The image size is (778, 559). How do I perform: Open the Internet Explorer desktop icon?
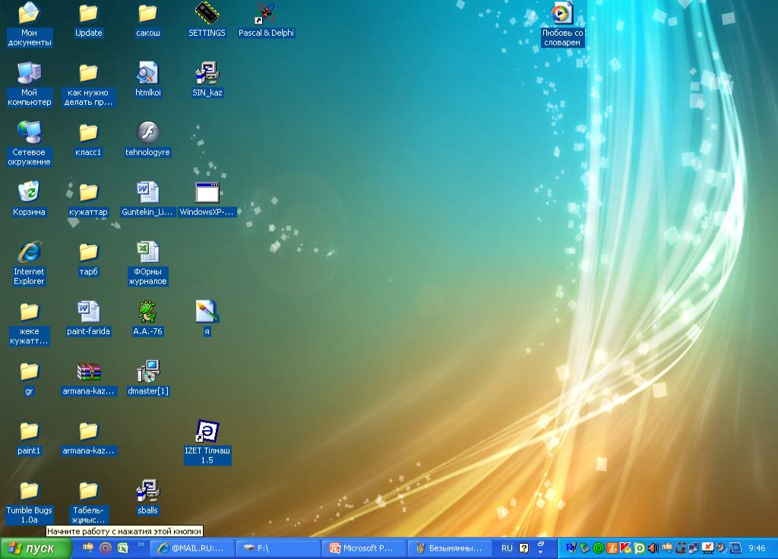pyautogui.click(x=29, y=252)
